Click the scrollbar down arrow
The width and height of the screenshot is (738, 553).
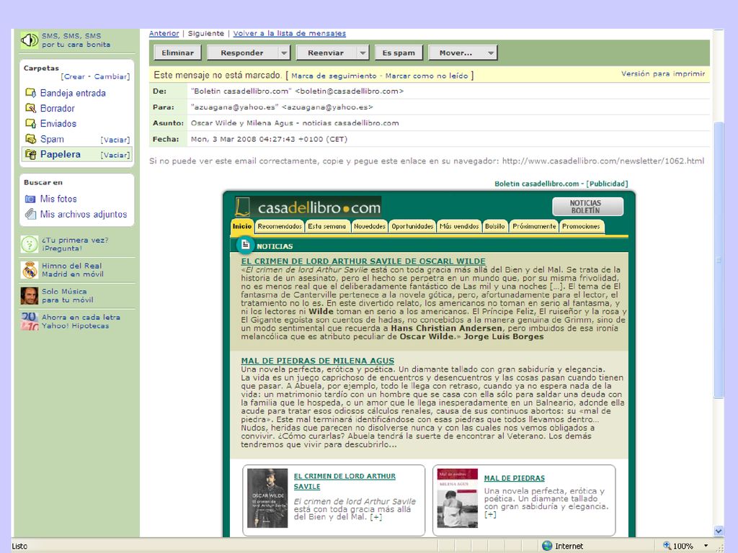click(x=719, y=531)
